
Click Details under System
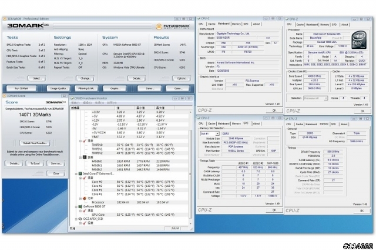pos(137,78)
